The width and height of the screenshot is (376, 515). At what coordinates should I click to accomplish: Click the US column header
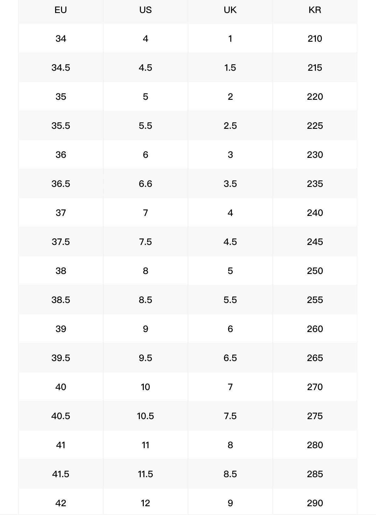pos(145,10)
